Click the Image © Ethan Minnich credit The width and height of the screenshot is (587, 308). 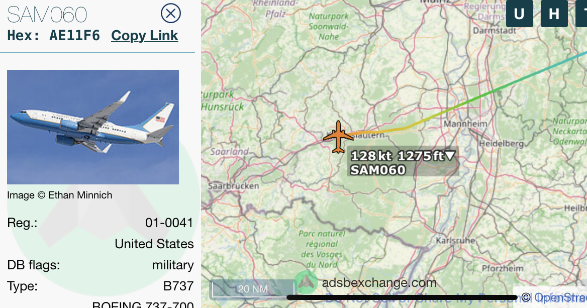[59, 195]
